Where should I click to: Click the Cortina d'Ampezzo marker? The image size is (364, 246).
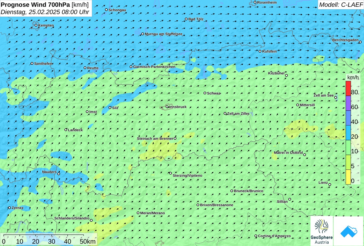(256, 236)
